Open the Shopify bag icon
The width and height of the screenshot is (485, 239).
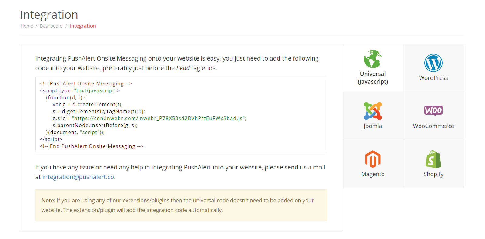[x=433, y=159]
